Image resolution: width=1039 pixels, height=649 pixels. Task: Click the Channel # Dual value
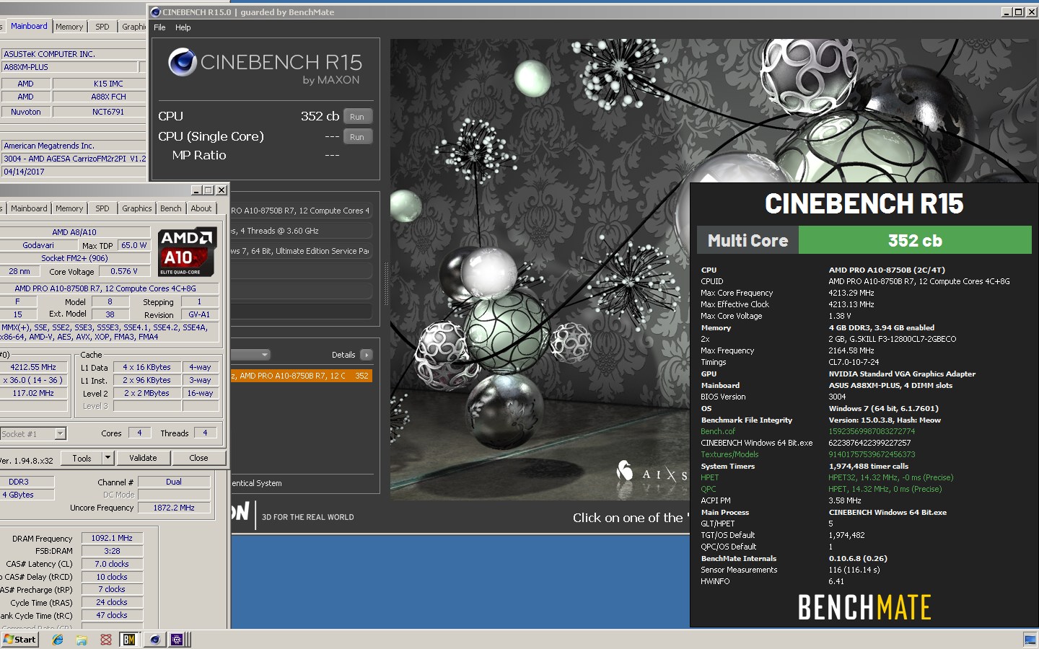(174, 482)
